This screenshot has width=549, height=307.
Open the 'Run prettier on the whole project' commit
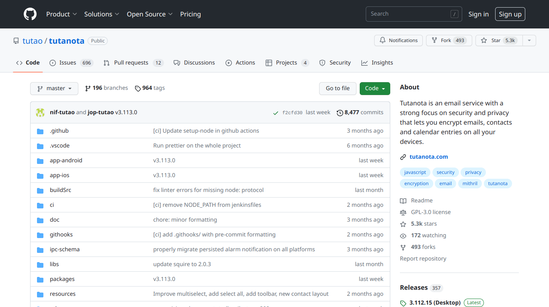197,145
